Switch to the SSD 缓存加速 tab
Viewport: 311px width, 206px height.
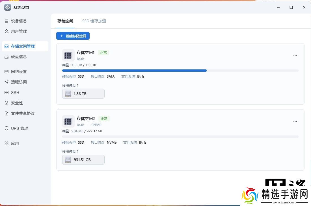point(94,21)
